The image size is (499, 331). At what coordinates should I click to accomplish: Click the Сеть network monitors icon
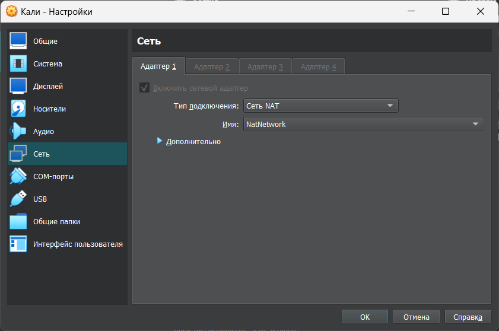[x=18, y=154]
